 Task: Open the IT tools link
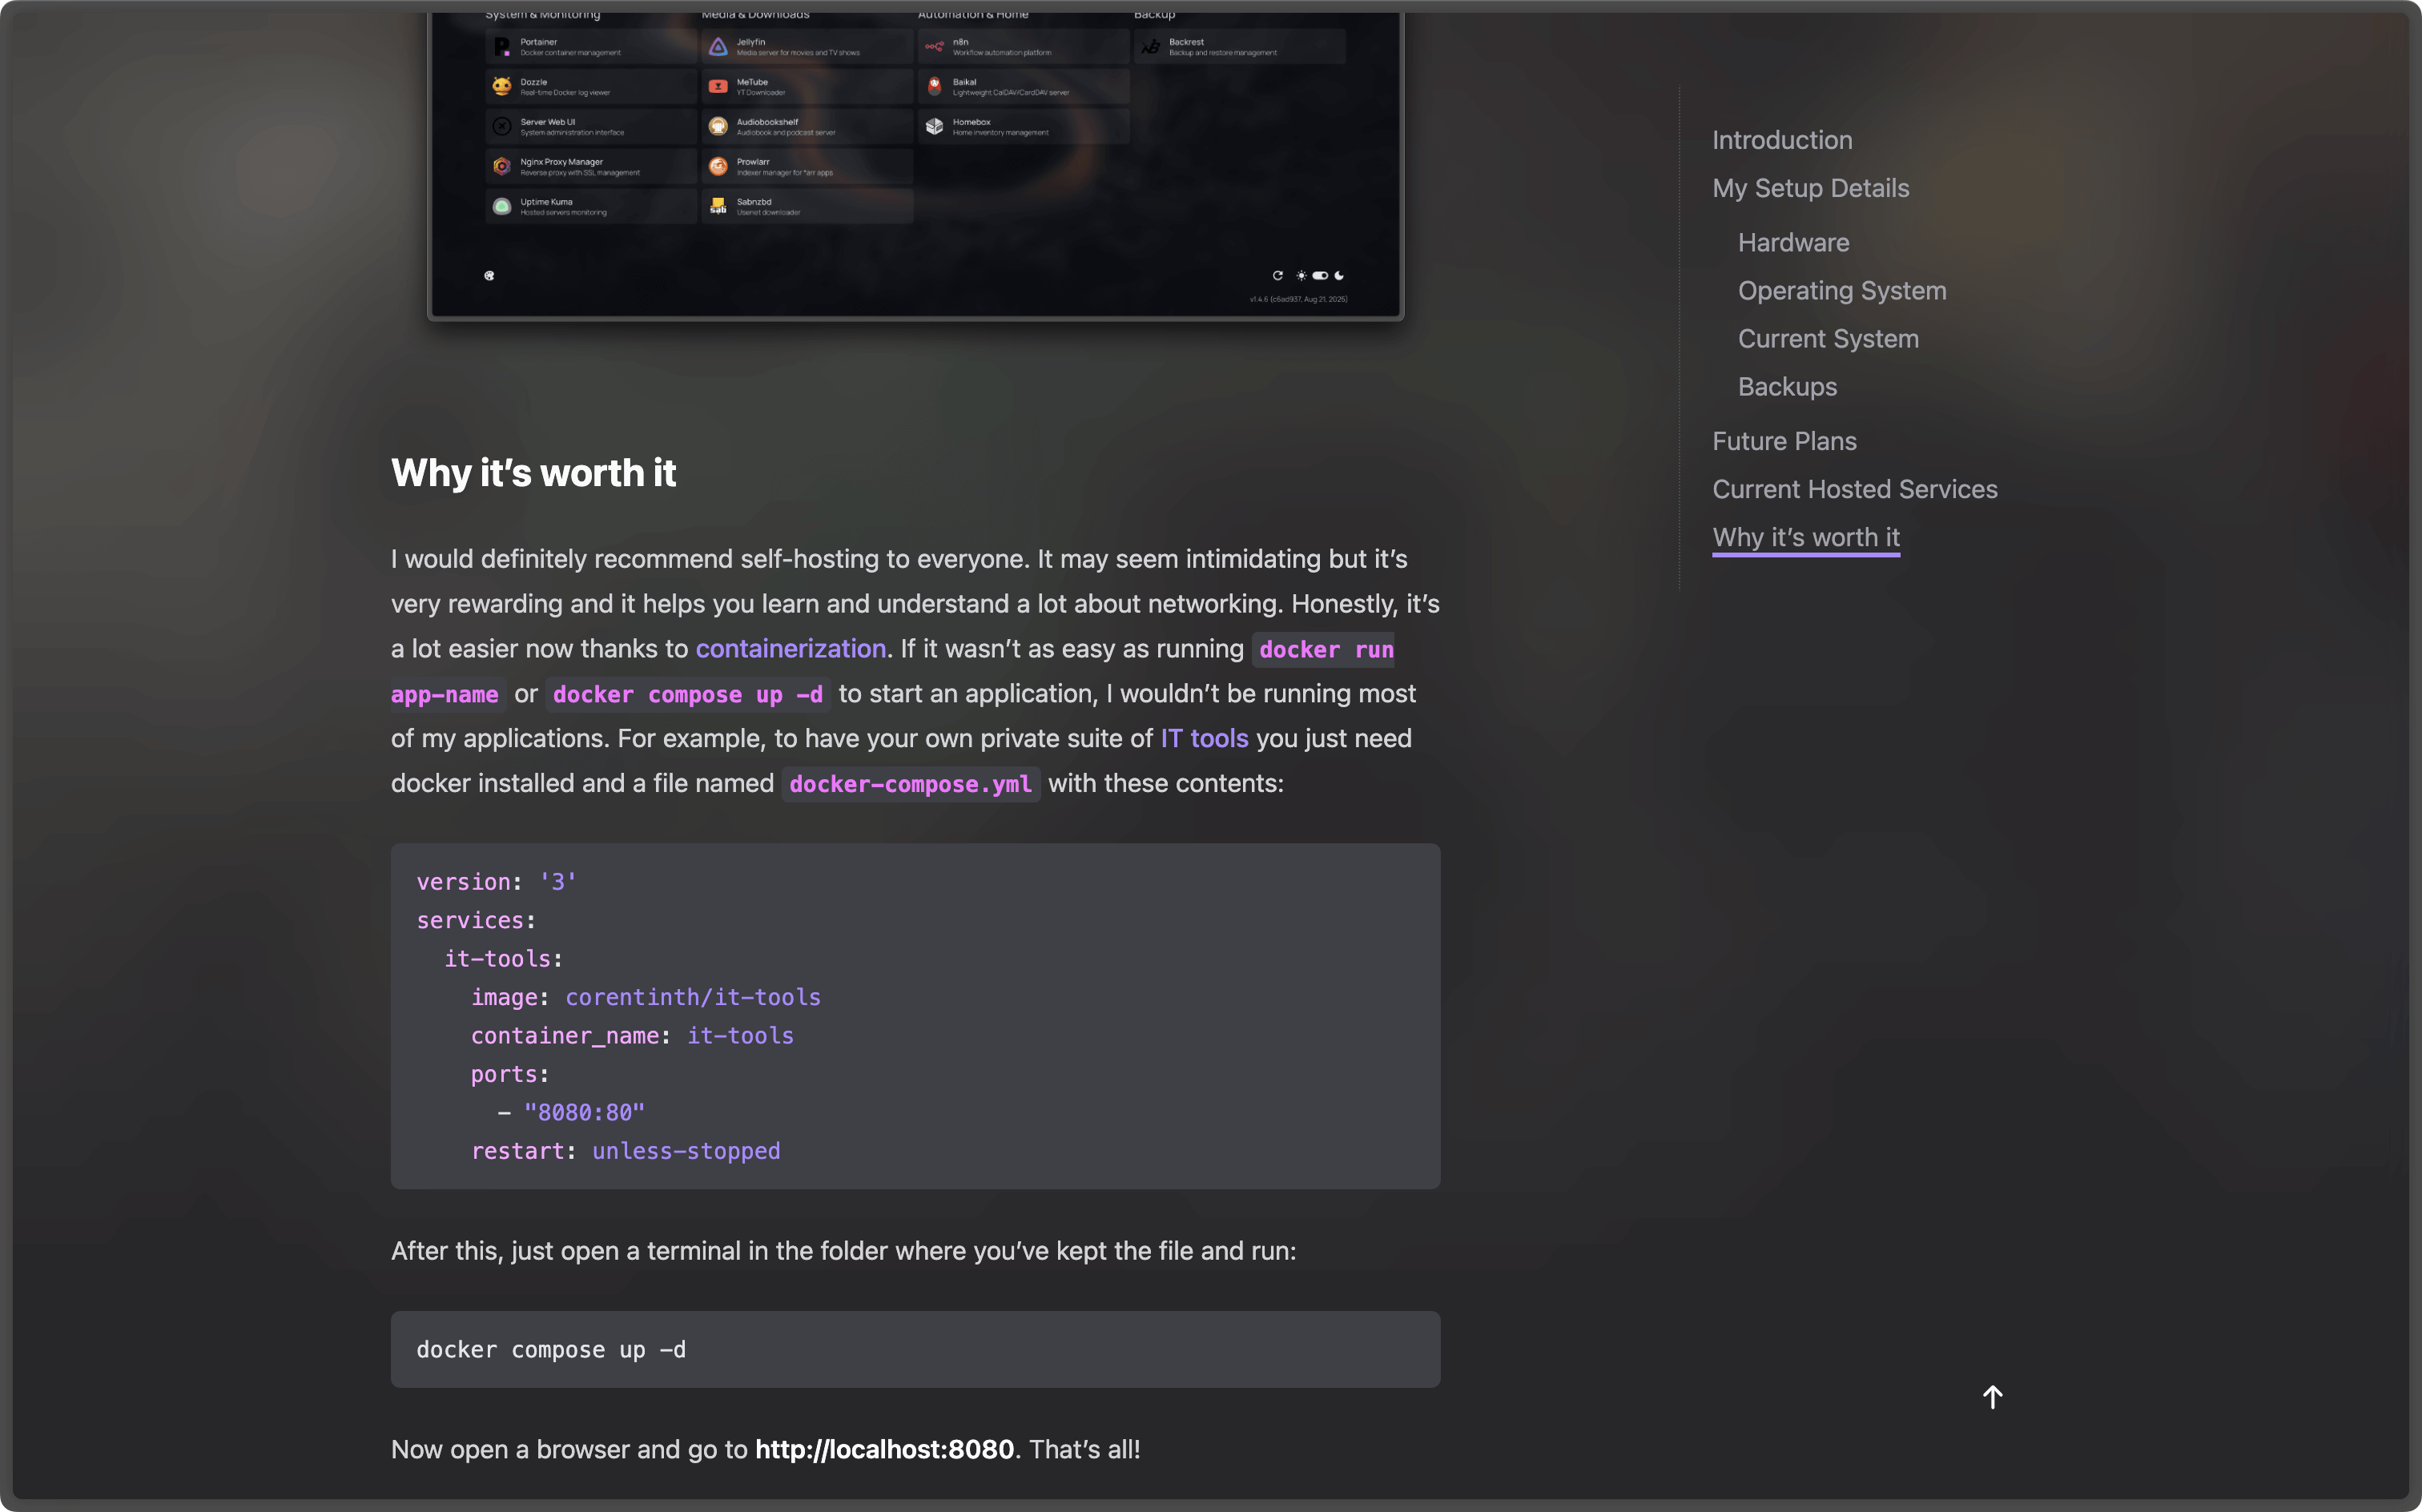tap(1204, 739)
